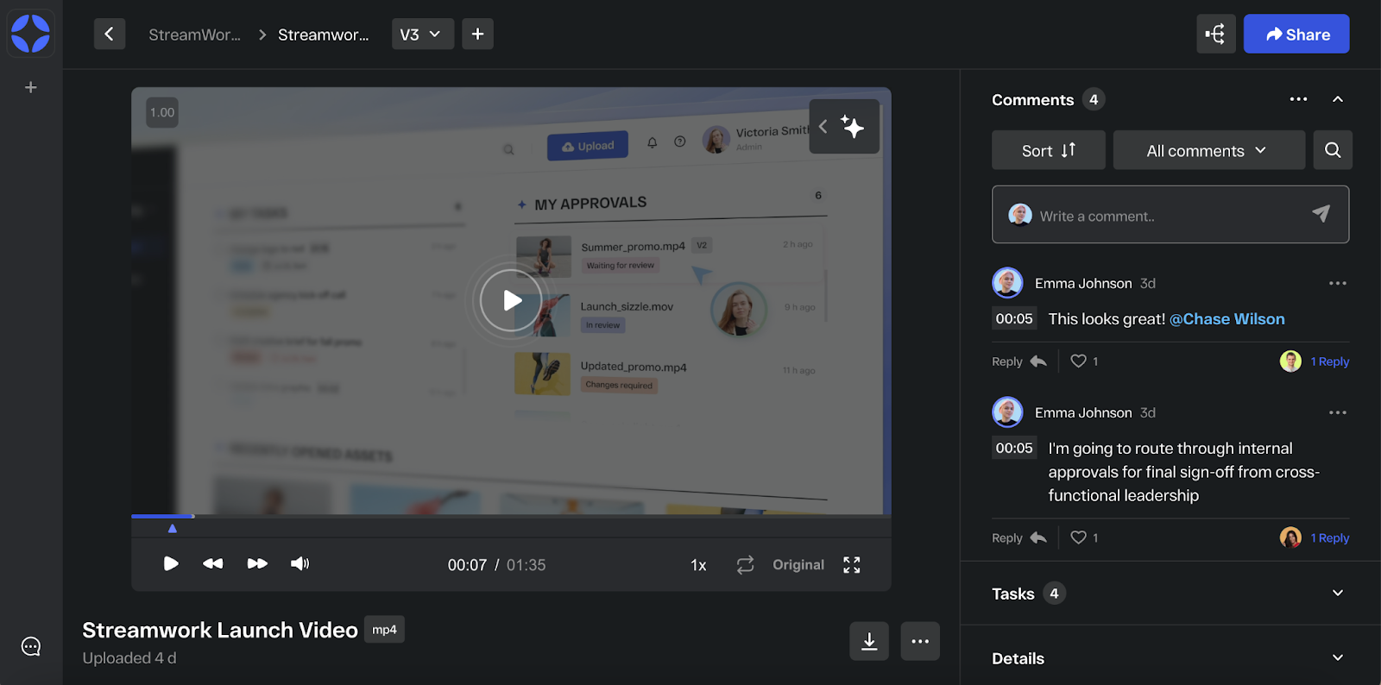Click the plus icon in left sidebar
This screenshot has height=685, width=1381.
[x=31, y=87]
